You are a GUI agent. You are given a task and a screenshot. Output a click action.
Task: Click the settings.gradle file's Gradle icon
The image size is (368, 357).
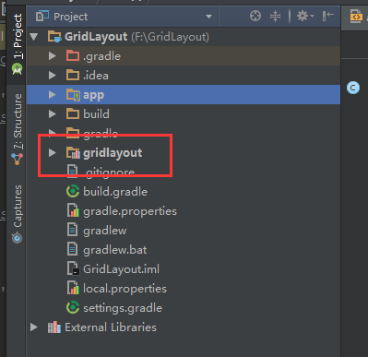click(x=73, y=307)
